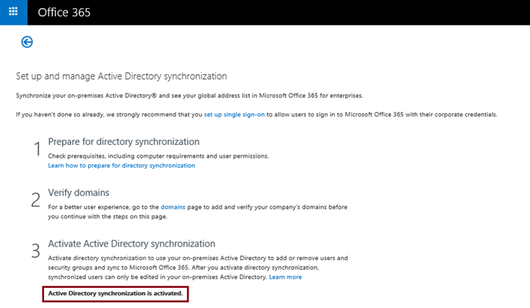
Task: Click the 'Activate directory synchronization to use' paragraph
Action: (x=198, y=268)
